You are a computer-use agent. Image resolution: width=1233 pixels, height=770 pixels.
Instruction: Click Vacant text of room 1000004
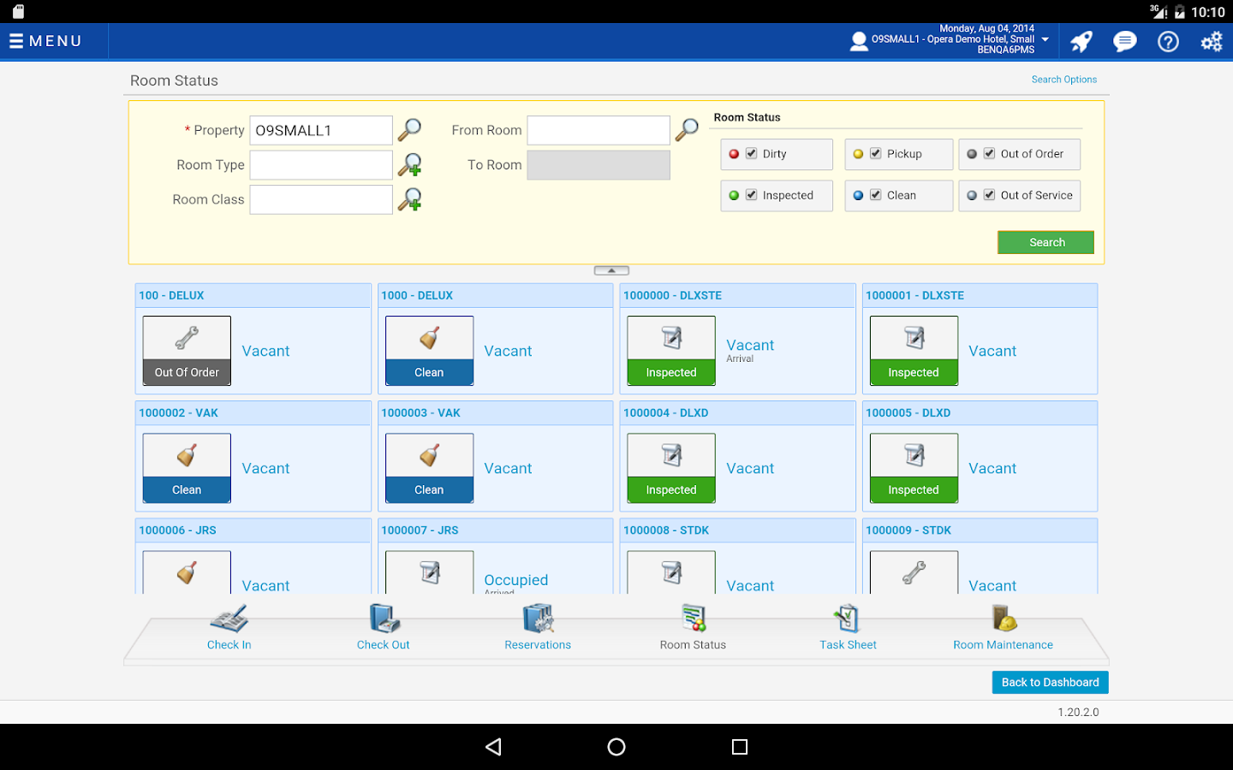pos(750,468)
